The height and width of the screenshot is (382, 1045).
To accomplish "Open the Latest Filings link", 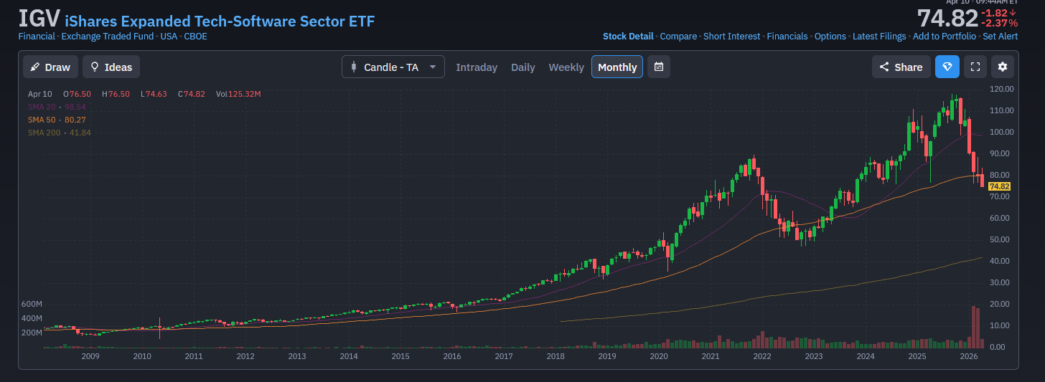I will click(x=879, y=37).
